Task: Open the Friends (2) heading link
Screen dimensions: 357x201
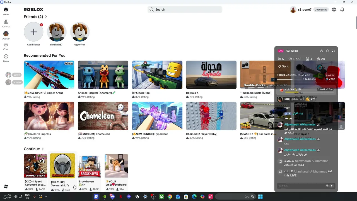Action: [x=33, y=17]
